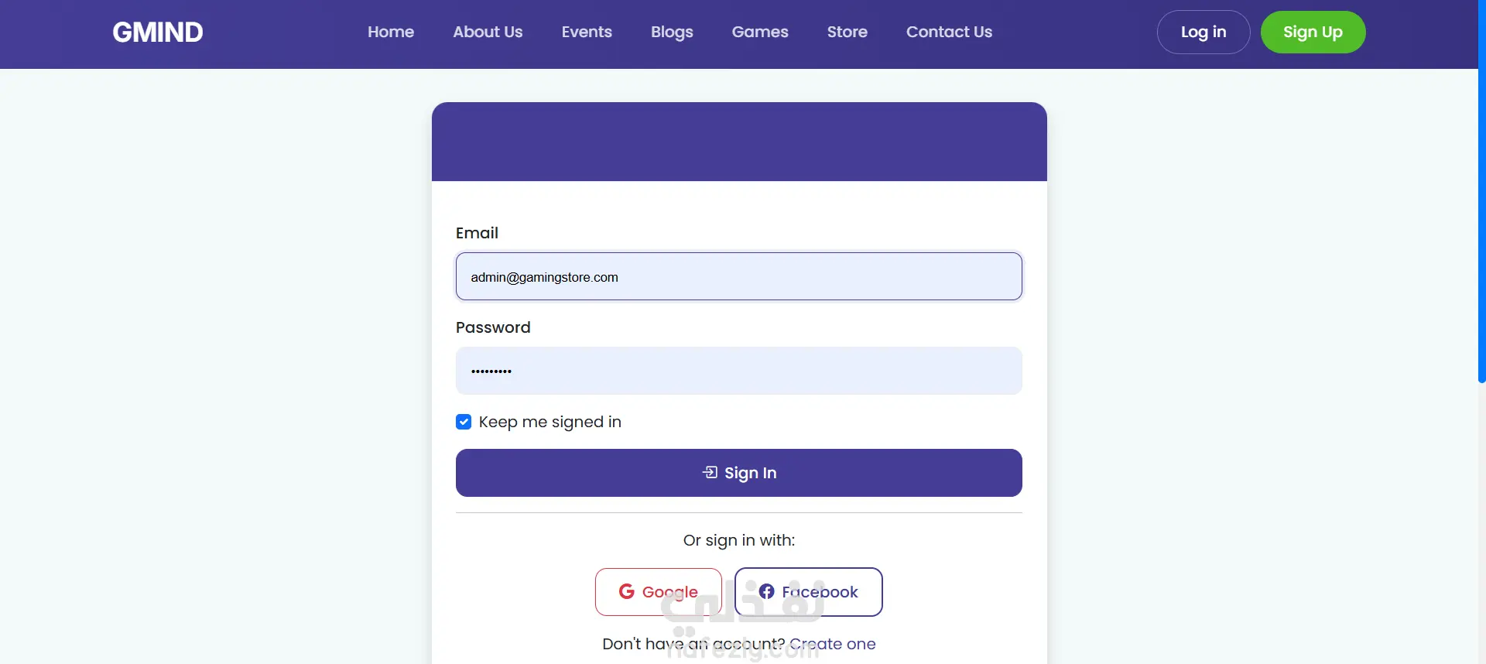Submit with the Sign In button
This screenshot has height=664, width=1486.
738,473
